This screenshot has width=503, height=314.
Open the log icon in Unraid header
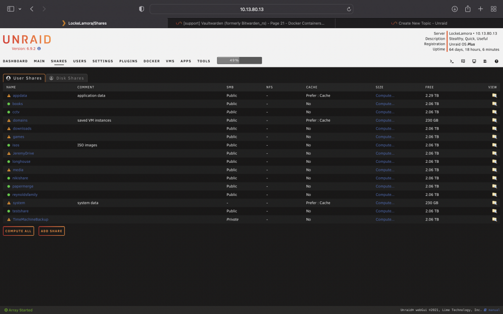(485, 61)
